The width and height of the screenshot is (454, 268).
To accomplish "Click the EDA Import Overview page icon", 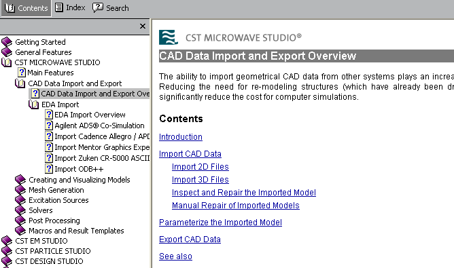I will (x=49, y=115).
